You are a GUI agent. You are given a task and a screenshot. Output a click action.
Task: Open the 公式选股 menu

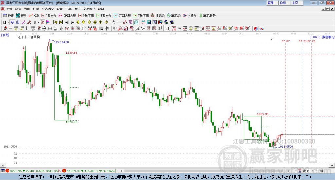tap(48, 9)
